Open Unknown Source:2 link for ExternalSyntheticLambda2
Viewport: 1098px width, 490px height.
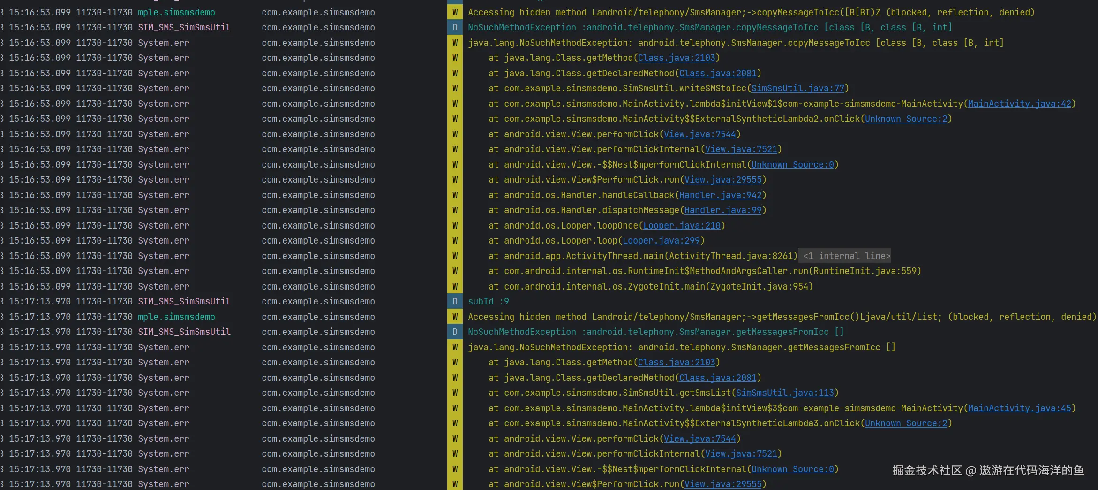(906, 119)
